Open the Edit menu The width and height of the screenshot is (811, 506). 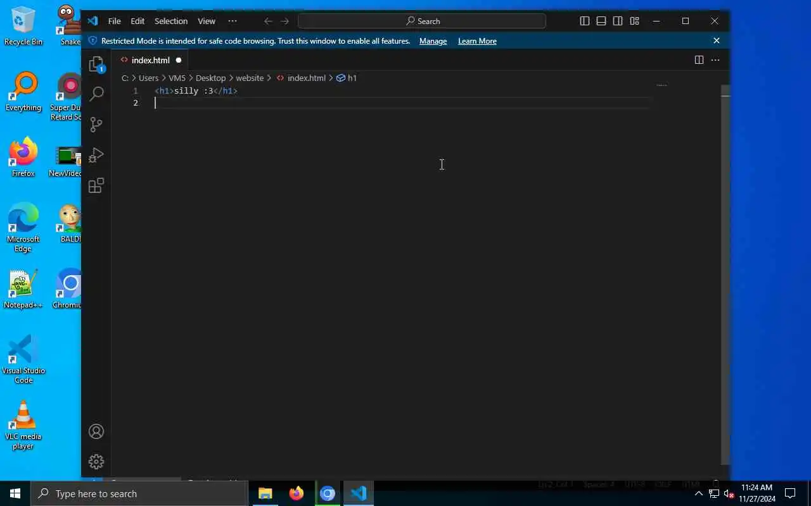tap(137, 21)
